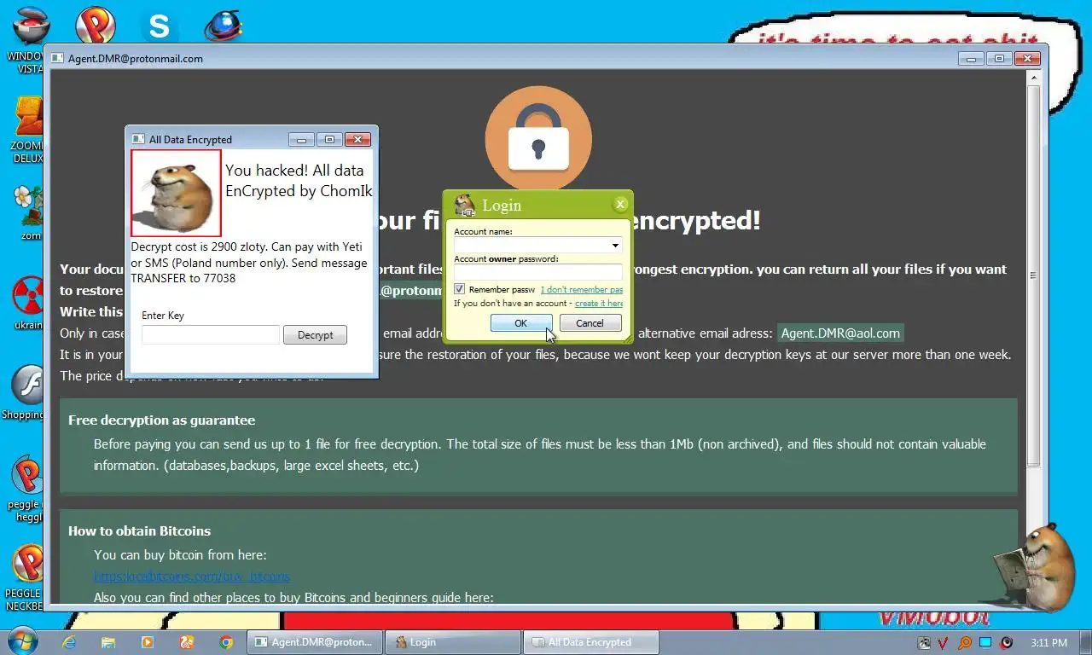Screen dimensions: 1092x655
Task: Open the localbitcoins buy bitcoins link
Action: click(192, 576)
